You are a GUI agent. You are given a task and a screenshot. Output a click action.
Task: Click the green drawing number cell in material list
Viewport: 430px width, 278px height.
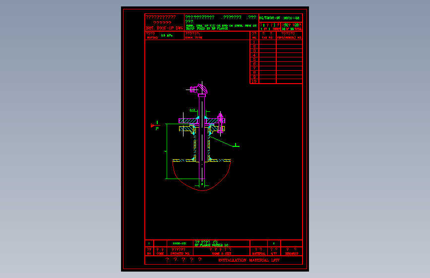point(180,243)
